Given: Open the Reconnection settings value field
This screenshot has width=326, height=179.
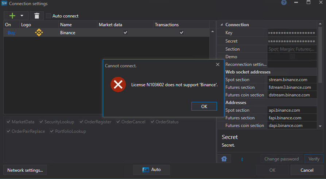Looking at the screenshot, I should pos(292,64).
